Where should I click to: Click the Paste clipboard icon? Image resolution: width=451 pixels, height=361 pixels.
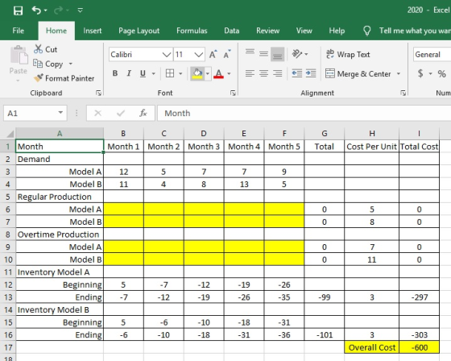coord(19,55)
